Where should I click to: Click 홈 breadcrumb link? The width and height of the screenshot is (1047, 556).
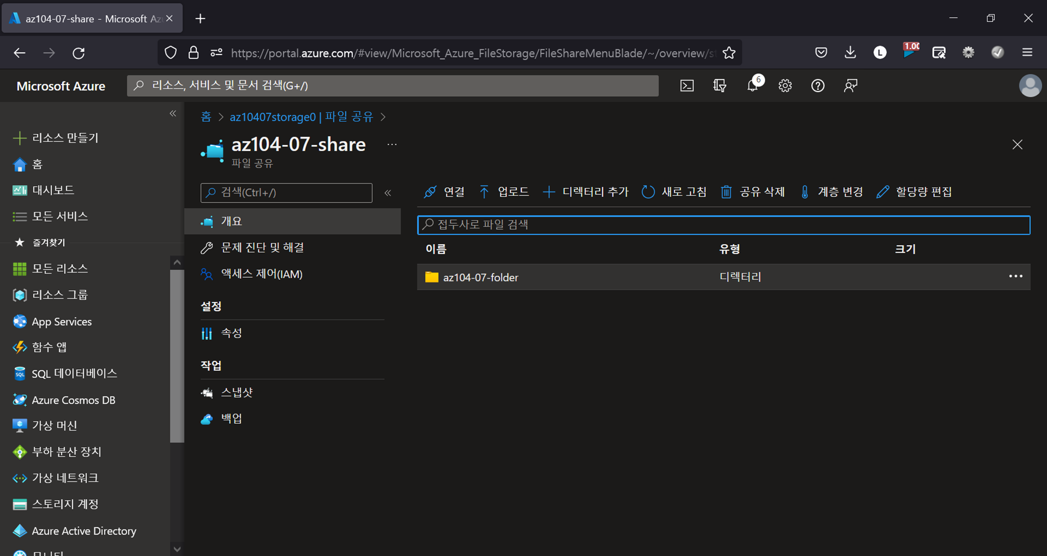point(206,117)
